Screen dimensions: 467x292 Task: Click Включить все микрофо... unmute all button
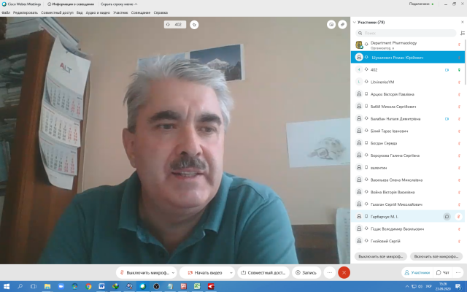[x=436, y=256]
